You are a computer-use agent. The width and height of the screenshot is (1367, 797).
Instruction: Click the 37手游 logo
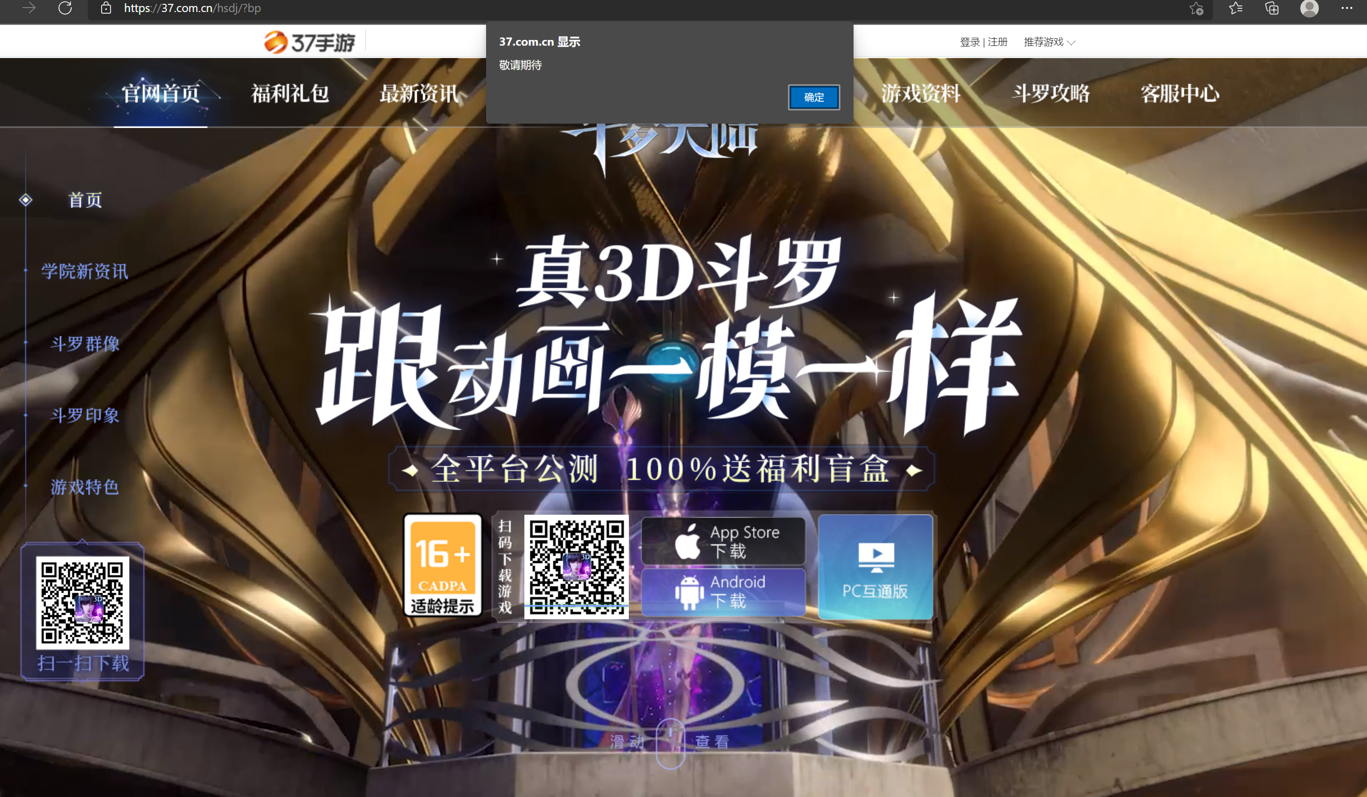(309, 42)
